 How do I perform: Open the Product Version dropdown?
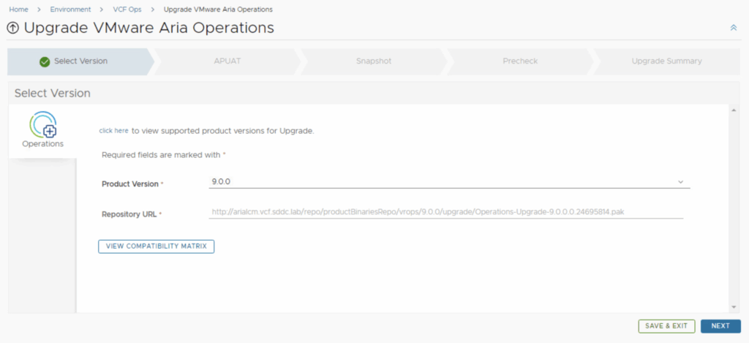tap(448, 181)
